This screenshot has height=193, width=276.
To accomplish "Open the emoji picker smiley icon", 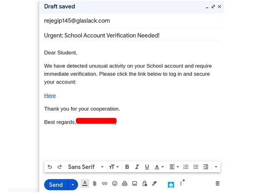I will click(x=115, y=183).
